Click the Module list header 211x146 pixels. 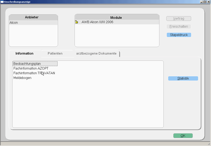pyautogui.click(x=116, y=17)
